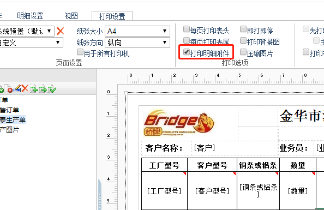Click the export sheet icon with right arrow
Viewport: 324px width, 210px height.
43,89
